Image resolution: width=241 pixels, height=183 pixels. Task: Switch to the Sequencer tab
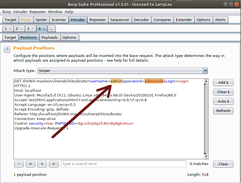[x=120, y=20]
